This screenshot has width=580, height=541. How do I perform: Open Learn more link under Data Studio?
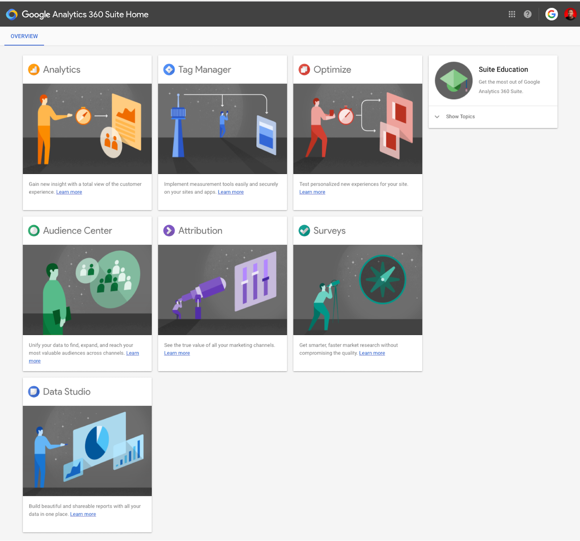83,514
